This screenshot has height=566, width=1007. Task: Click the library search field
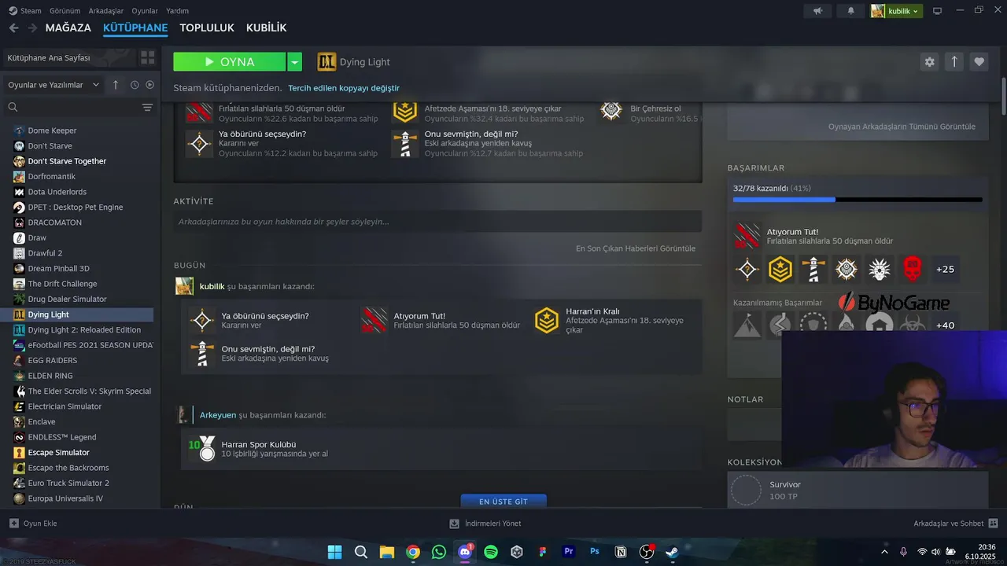tap(79, 107)
